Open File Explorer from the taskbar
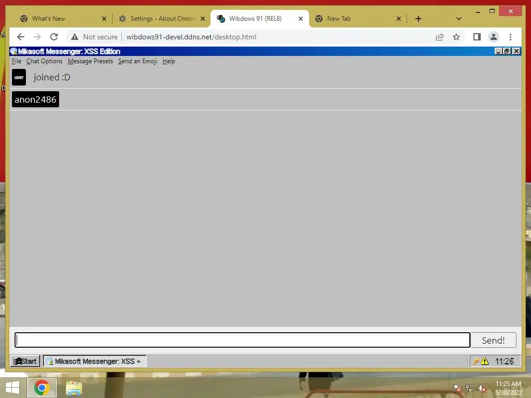This screenshot has width=531, height=398. coord(74,388)
